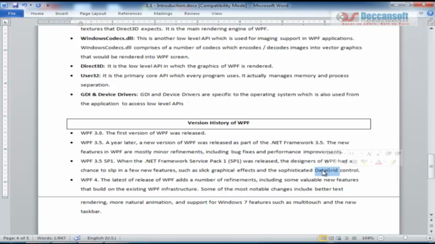Open the font size dropdown in mini toolbar

[x=362, y=154]
